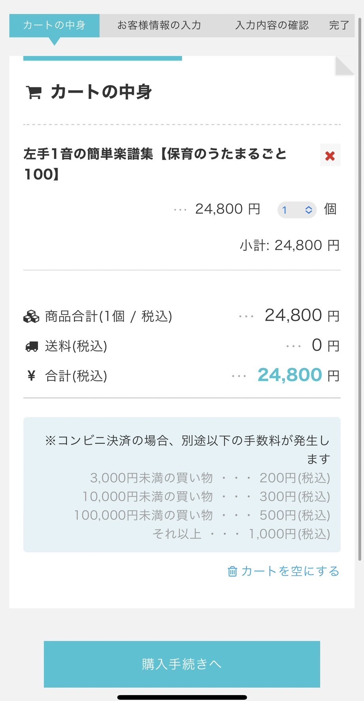Viewport: 364px width, 701px height.
Task: Remove item with the red X icon
Action: 330,156
